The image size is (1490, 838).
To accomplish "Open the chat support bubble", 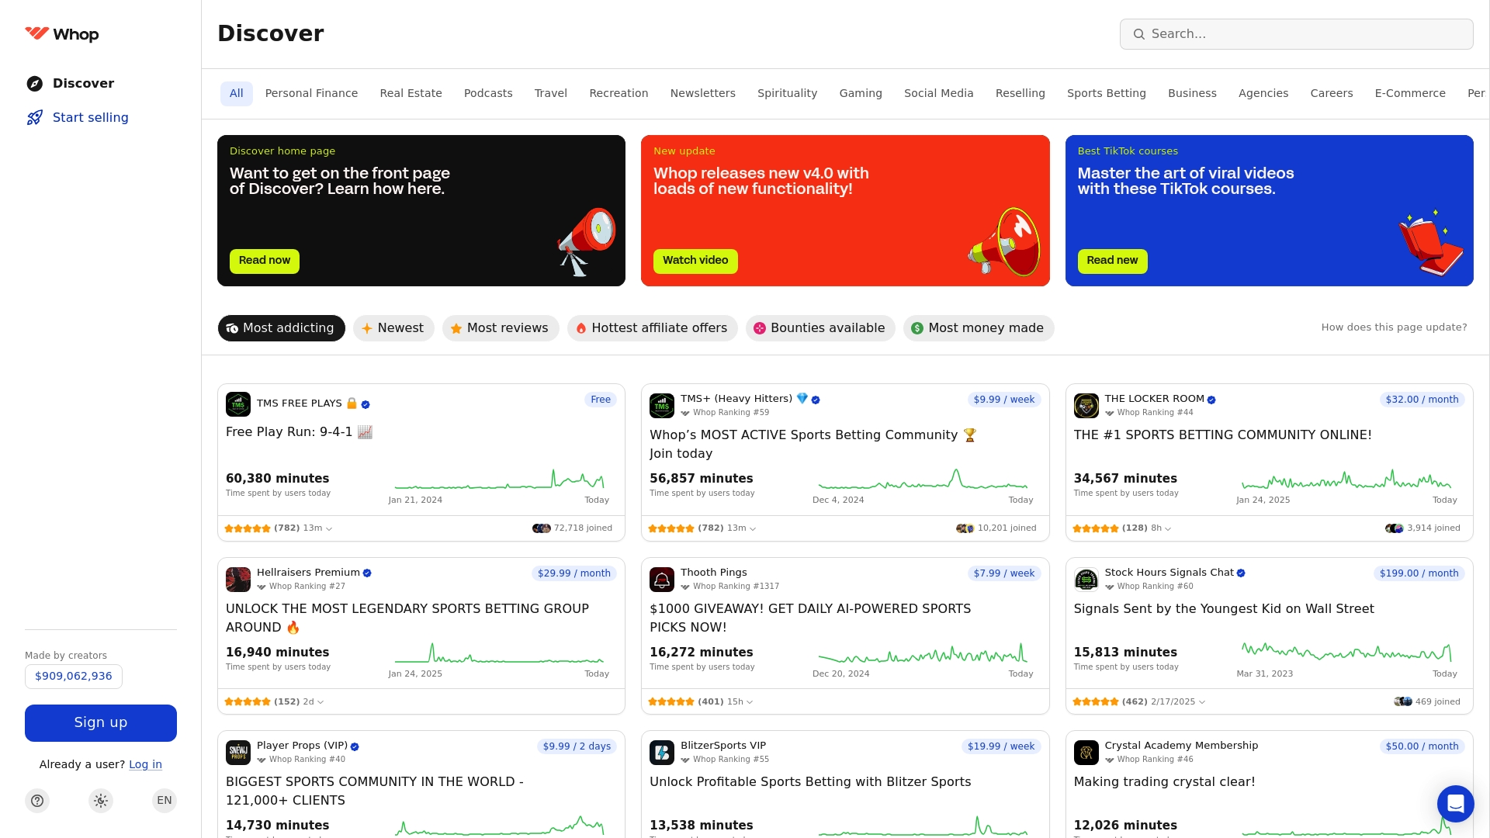I will click(1456, 804).
